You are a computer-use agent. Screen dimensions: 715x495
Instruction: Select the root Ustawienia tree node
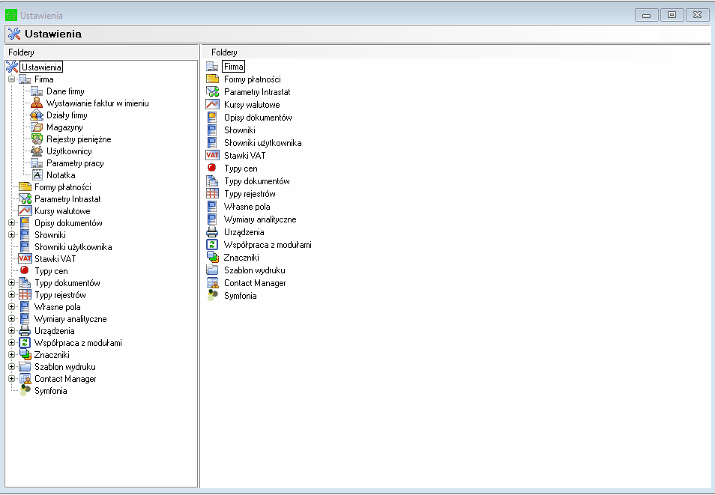tap(41, 67)
